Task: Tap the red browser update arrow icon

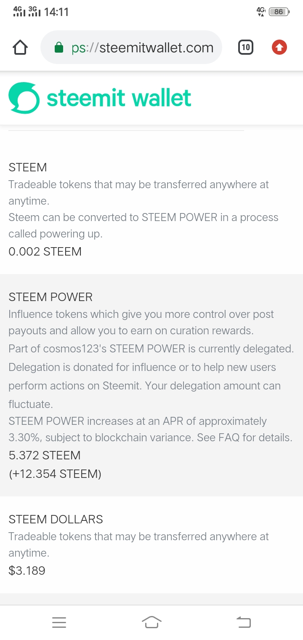Action: [279, 48]
